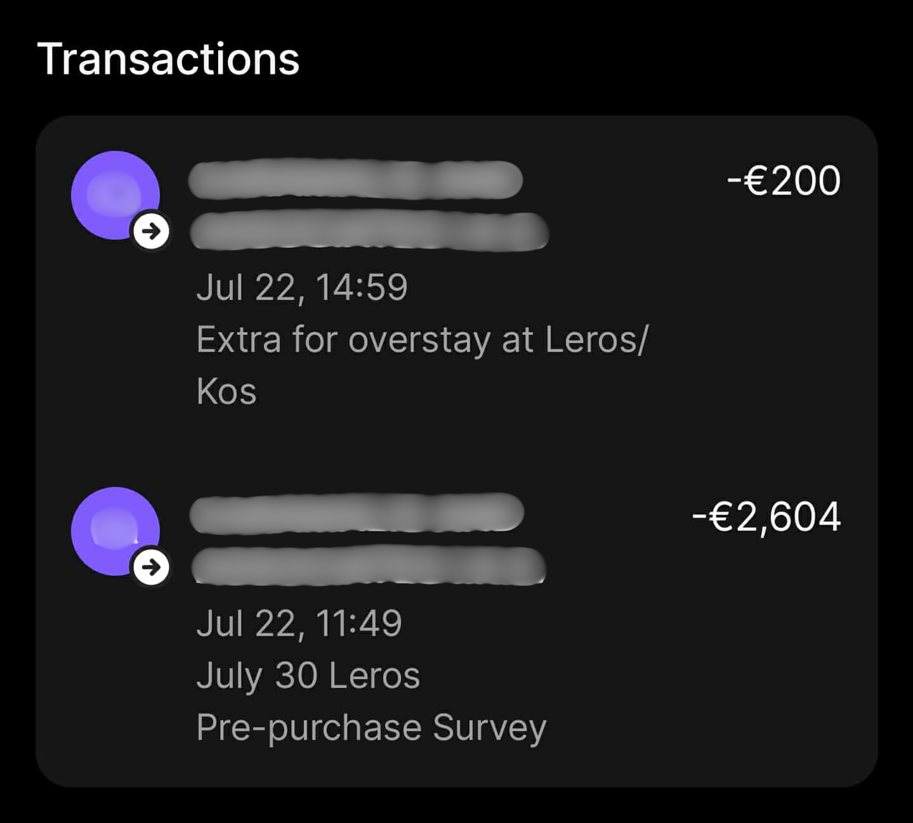The image size is (913, 823).
Task: Click the Jul 22, 11:49 timestamp
Action: 298,623
